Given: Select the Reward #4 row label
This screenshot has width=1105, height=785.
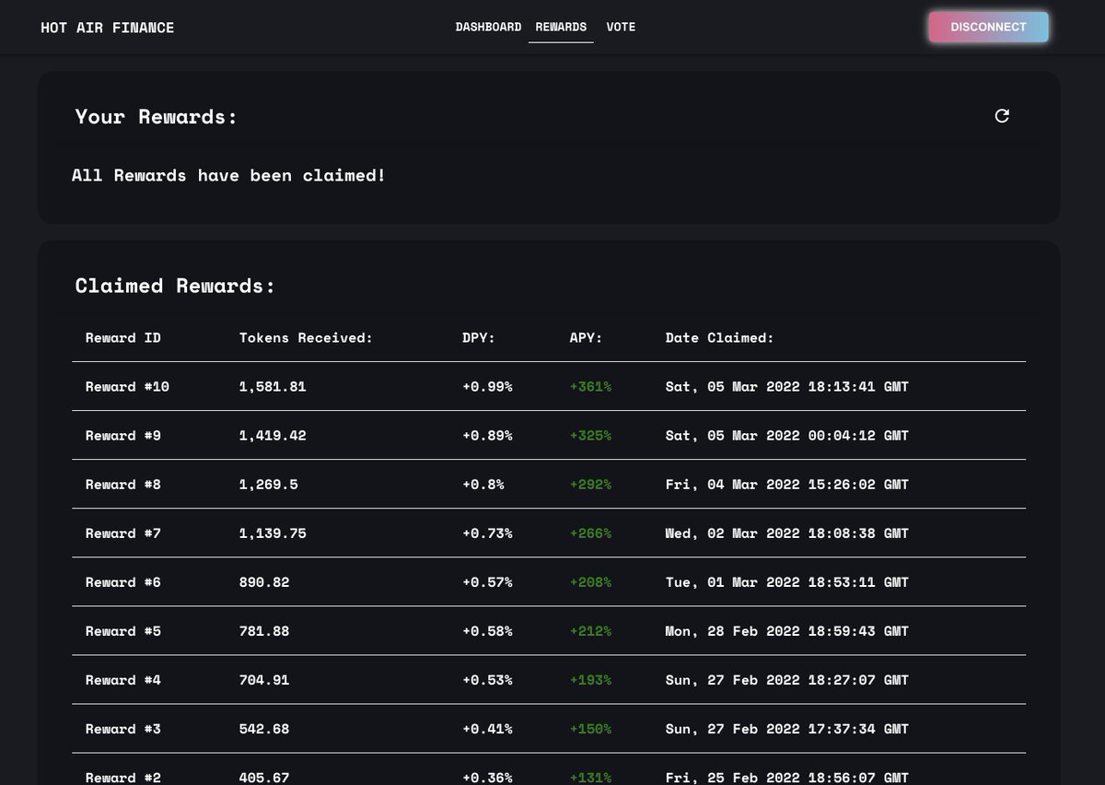Looking at the screenshot, I should coord(123,680).
